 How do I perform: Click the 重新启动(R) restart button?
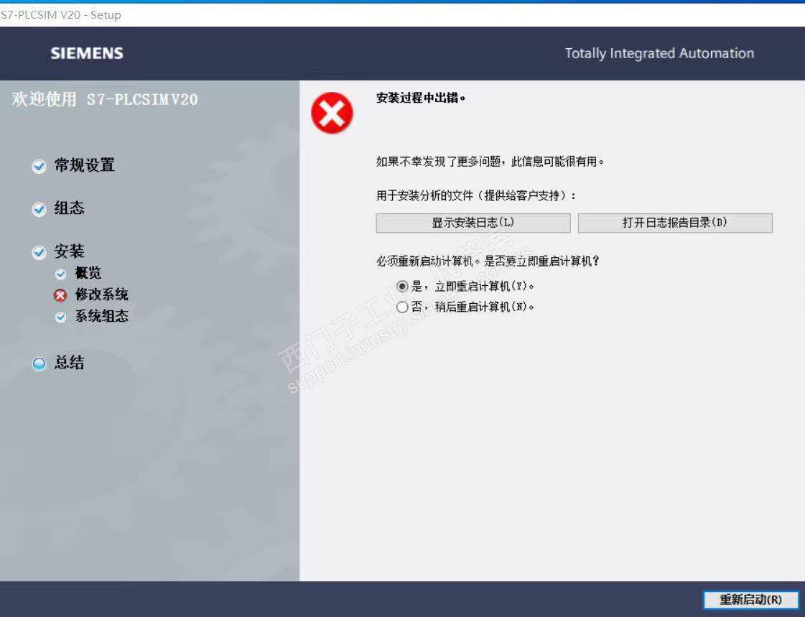click(x=750, y=600)
